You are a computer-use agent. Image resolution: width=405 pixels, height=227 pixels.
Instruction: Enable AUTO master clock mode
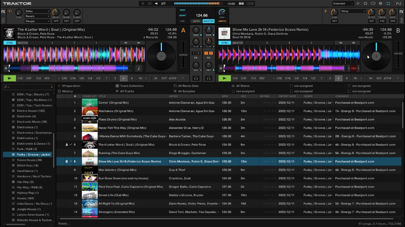coord(196,21)
